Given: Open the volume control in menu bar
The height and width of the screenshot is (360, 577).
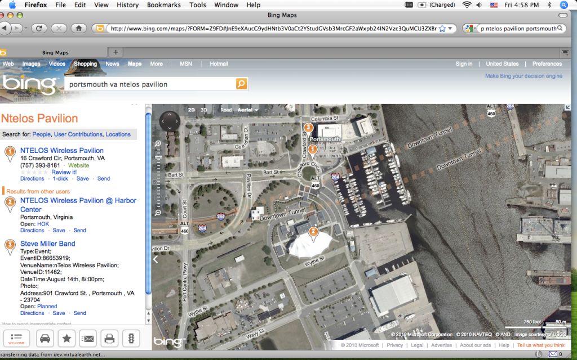Looking at the screenshot, I should pyautogui.click(x=479, y=4).
